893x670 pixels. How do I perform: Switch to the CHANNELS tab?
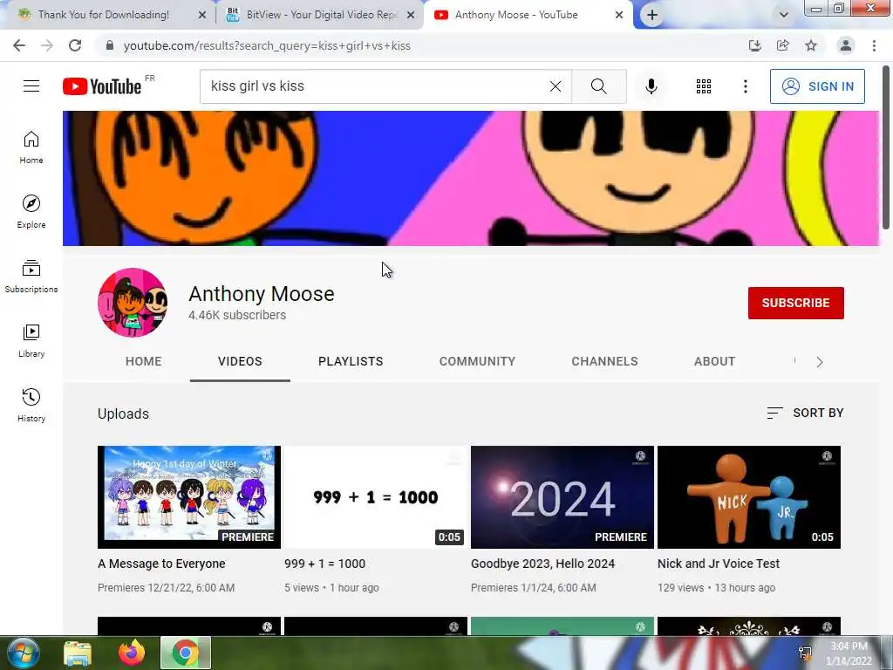(x=605, y=361)
